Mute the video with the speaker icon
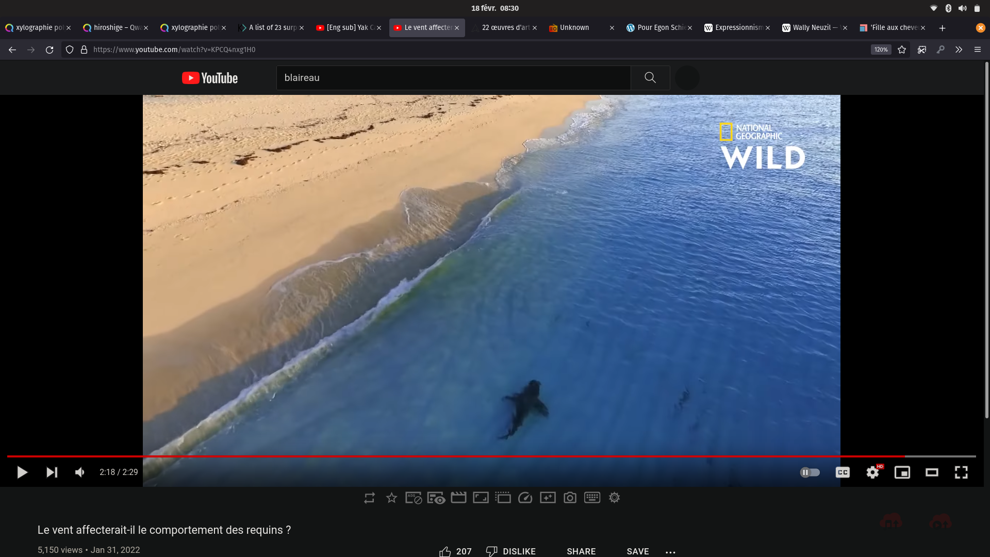This screenshot has width=990, height=557. 80,472
